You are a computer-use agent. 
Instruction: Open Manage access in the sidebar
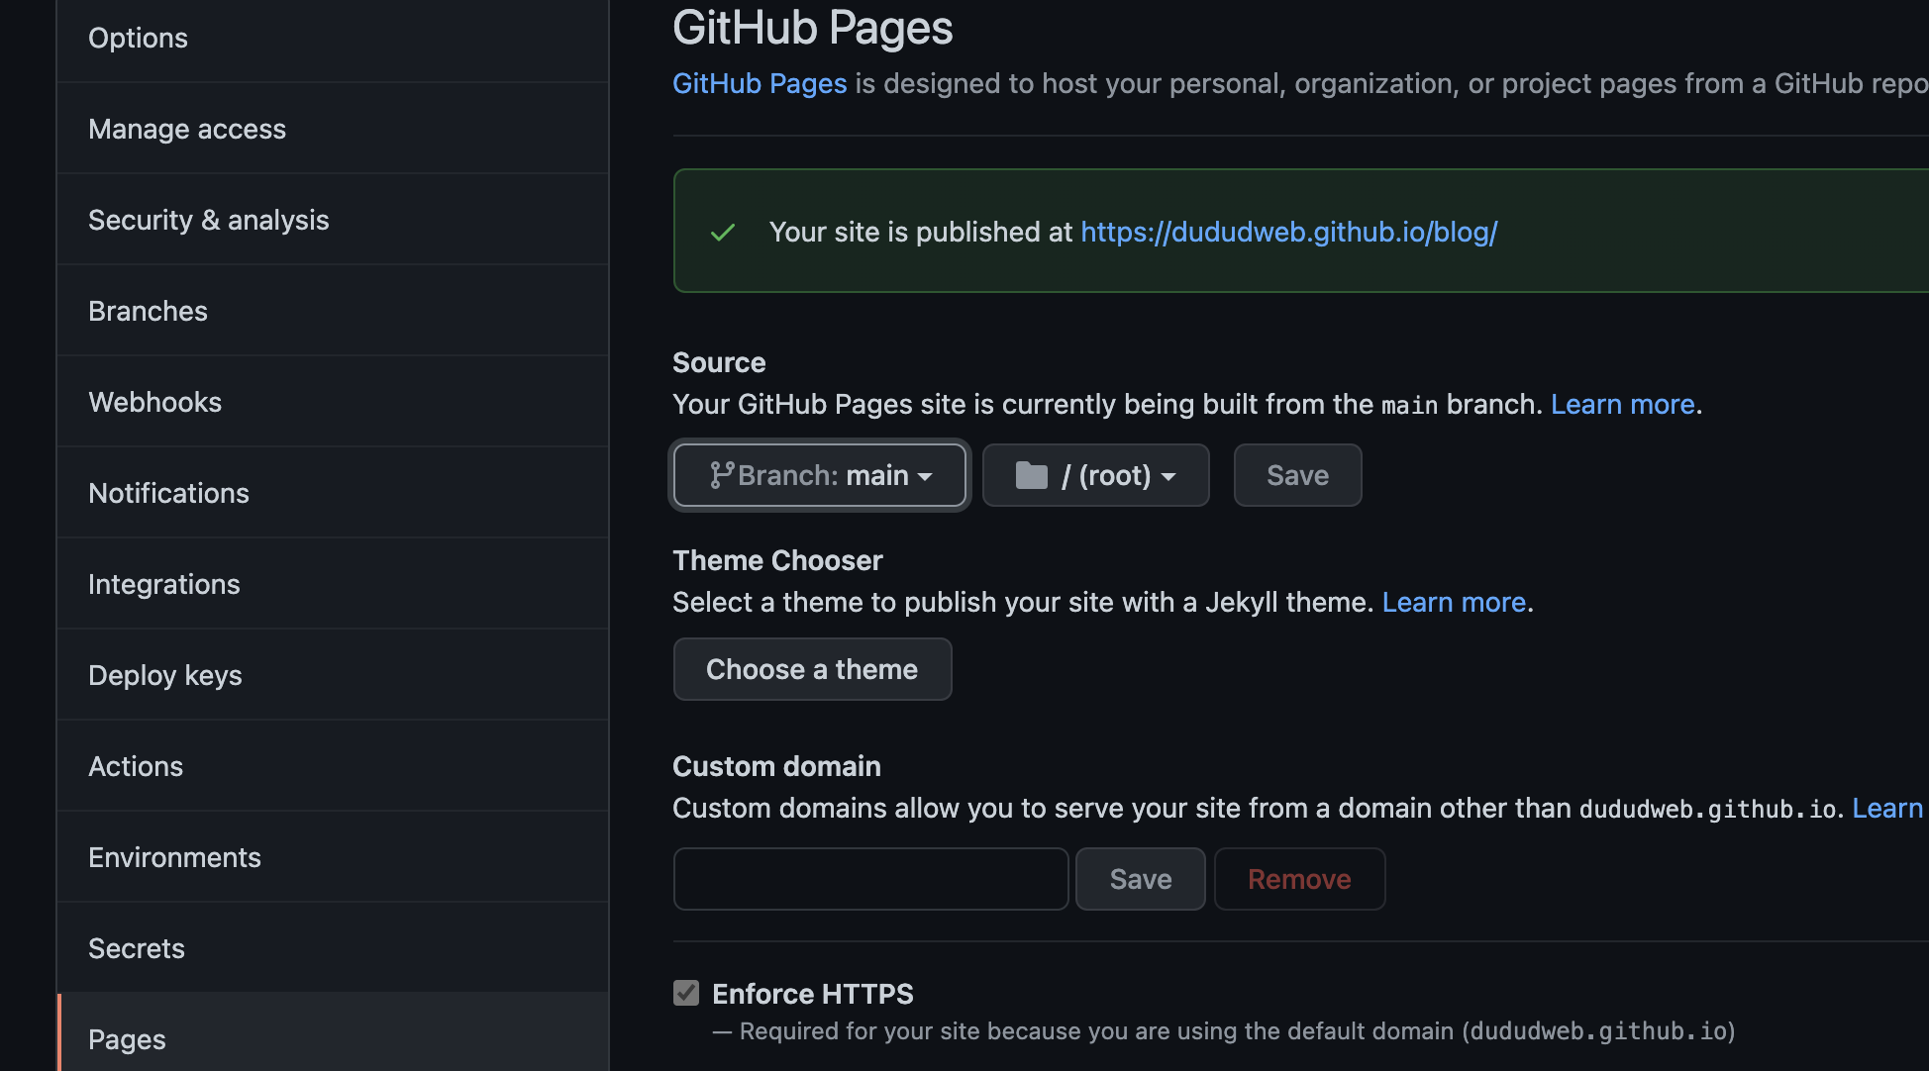(x=187, y=130)
